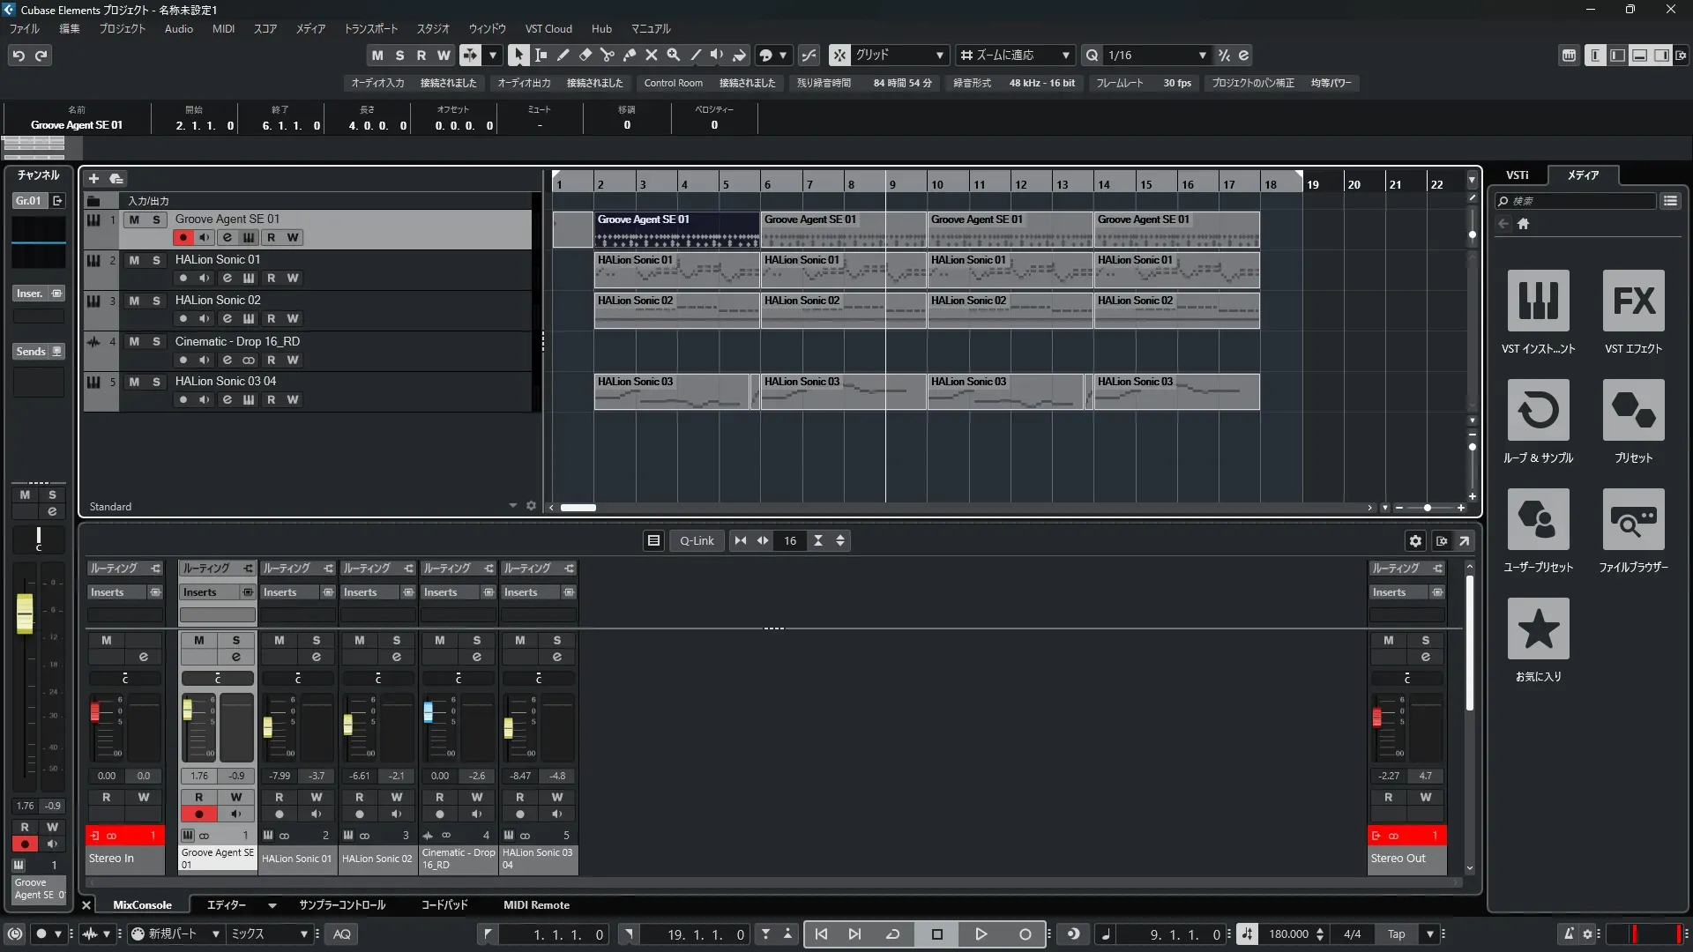Viewport: 1693px width, 952px height.
Task: Select the Split scissors tool
Action: (x=607, y=55)
